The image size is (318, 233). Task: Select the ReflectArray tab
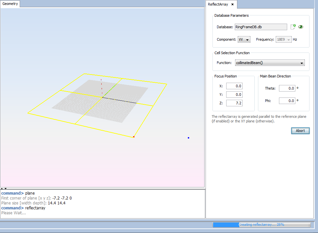click(x=218, y=4)
